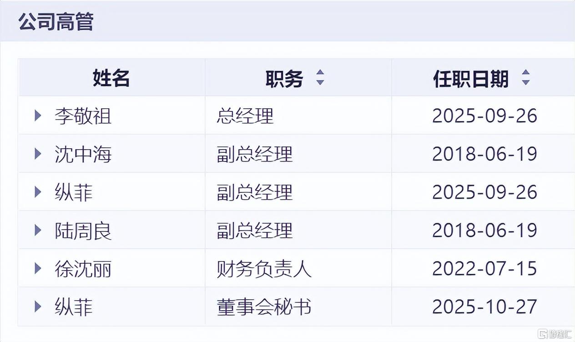Click the 格隆汇 watermark logo
The image size is (575, 342).
pyautogui.click(x=555, y=332)
